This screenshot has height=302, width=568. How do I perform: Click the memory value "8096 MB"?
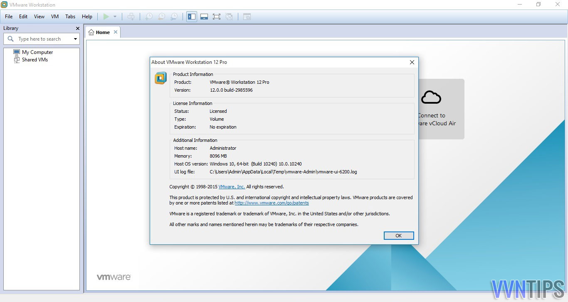click(218, 156)
